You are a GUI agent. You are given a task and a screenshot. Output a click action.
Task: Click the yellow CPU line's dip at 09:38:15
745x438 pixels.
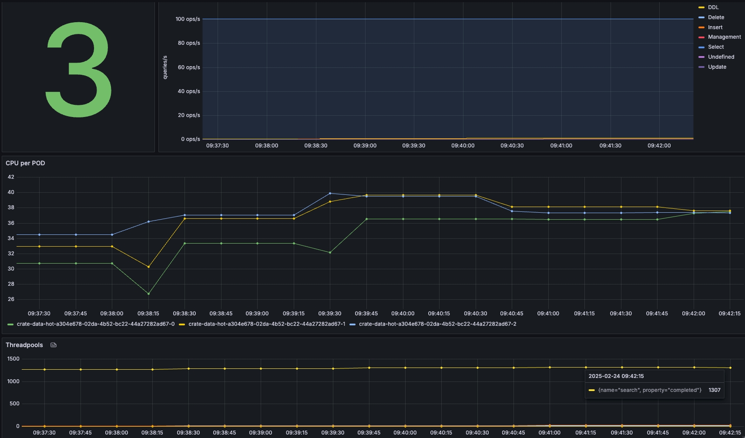tap(148, 267)
